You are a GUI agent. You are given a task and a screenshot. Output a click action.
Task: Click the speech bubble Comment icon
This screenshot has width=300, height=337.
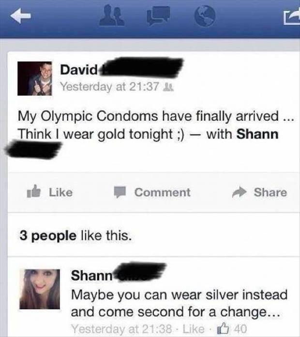pyautogui.click(x=120, y=192)
